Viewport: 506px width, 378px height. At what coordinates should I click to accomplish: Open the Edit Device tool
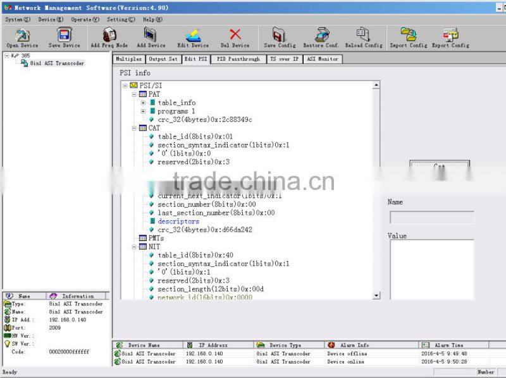click(193, 37)
